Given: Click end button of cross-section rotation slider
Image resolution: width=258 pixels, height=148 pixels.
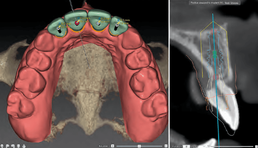Looking at the screenshot, I should (256, 147).
